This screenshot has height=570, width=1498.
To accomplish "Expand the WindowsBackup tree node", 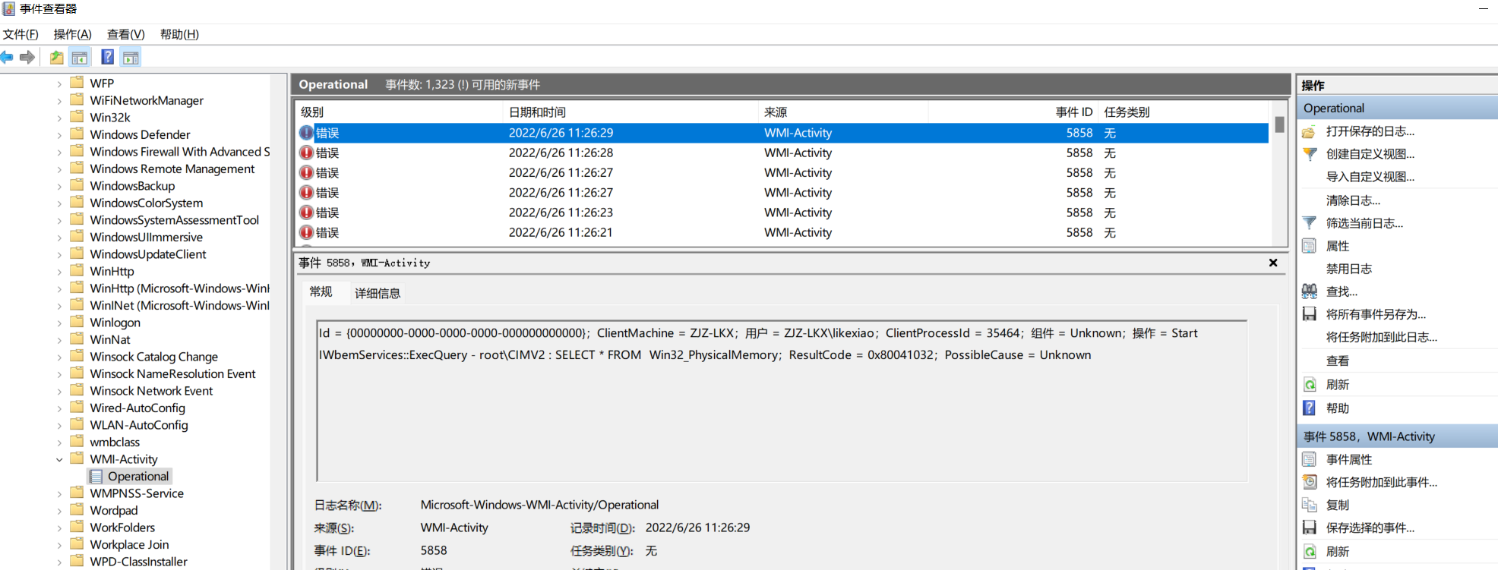I will pos(59,187).
